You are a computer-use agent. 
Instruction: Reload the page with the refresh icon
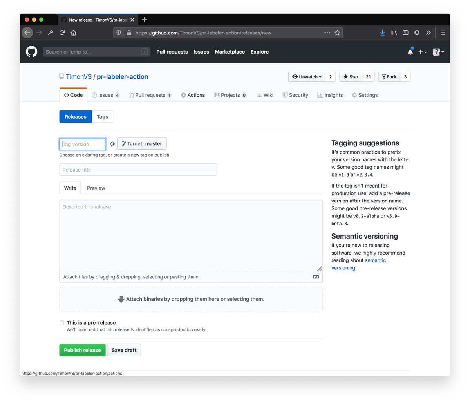pos(62,33)
